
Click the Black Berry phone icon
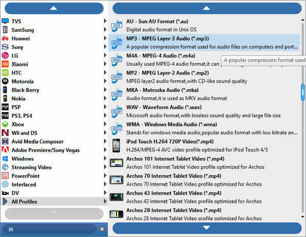[x=5, y=90]
